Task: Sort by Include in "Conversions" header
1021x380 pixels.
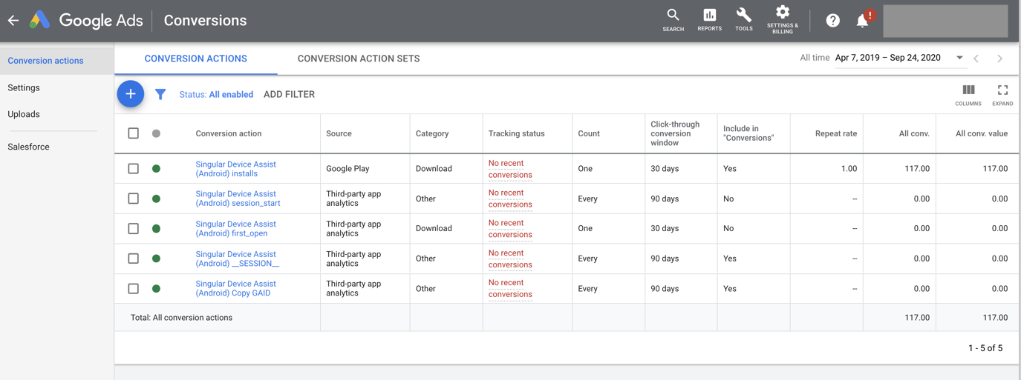Action: click(x=748, y=133)
